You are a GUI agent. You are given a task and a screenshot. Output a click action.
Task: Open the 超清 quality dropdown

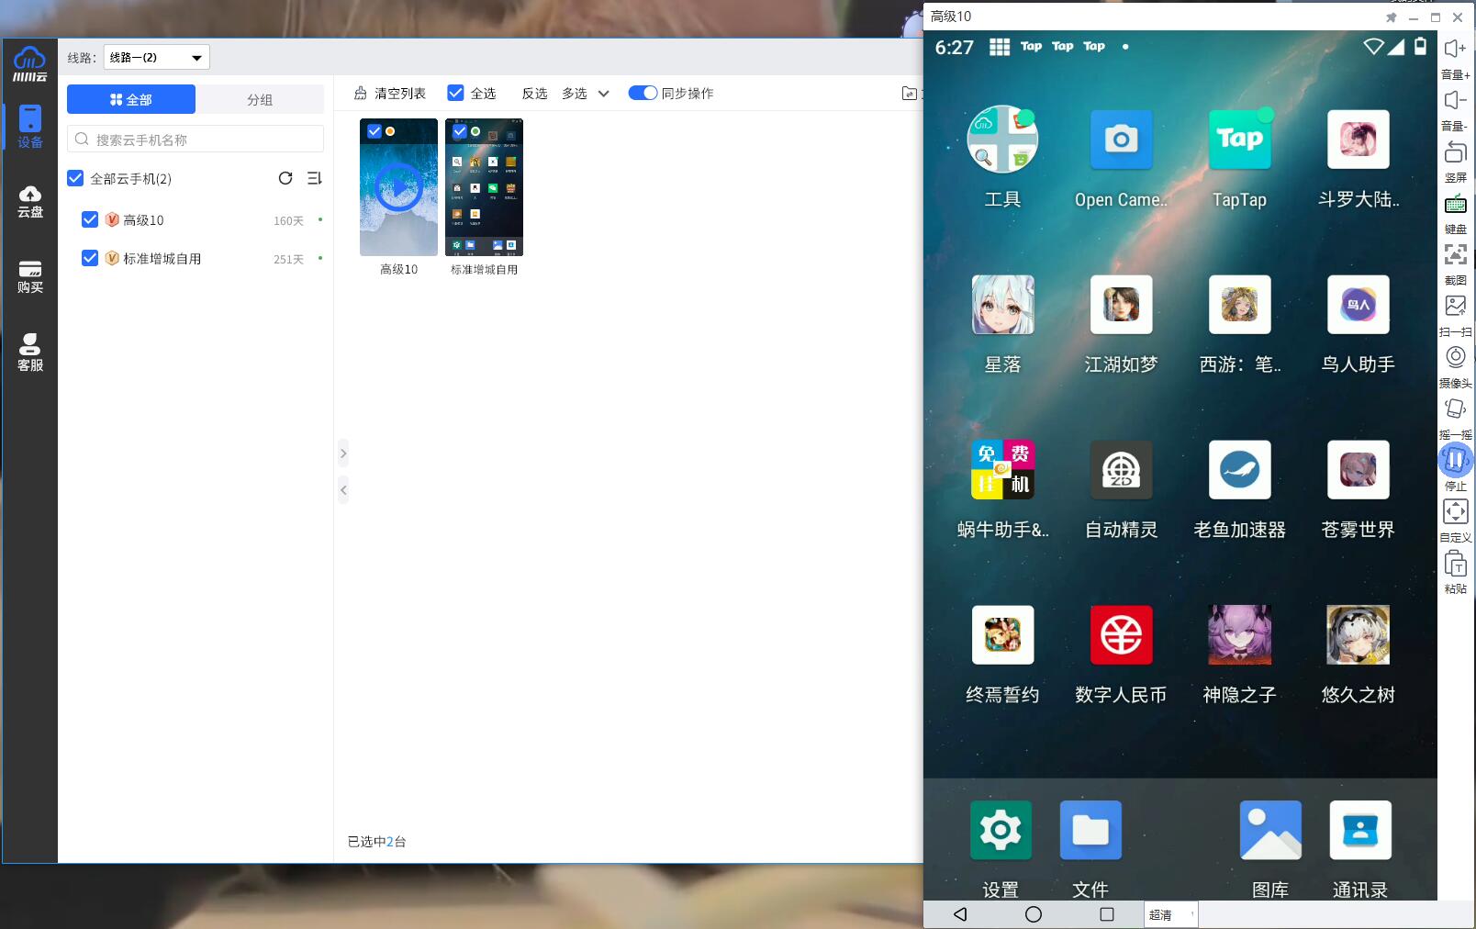tap(1170, 914)
